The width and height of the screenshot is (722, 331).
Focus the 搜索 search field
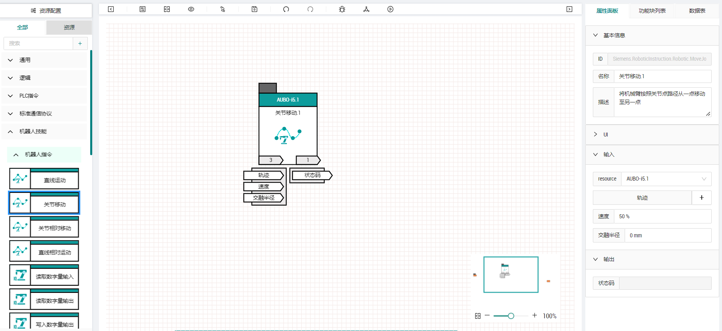(38, 43)
